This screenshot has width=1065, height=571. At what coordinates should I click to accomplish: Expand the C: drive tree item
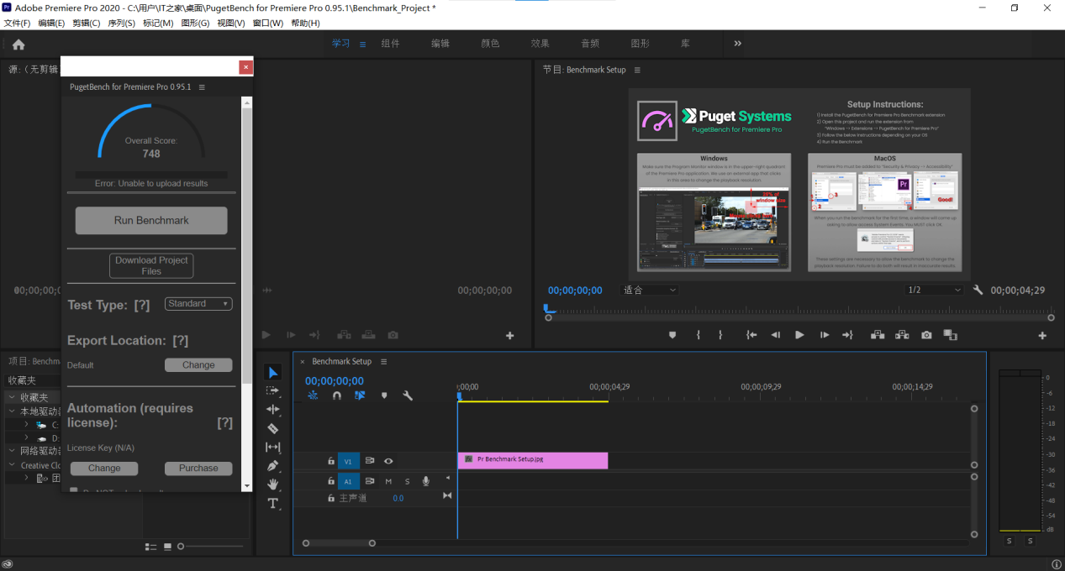[26, 425]
